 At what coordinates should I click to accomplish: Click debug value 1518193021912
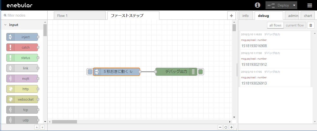point(254,64)
